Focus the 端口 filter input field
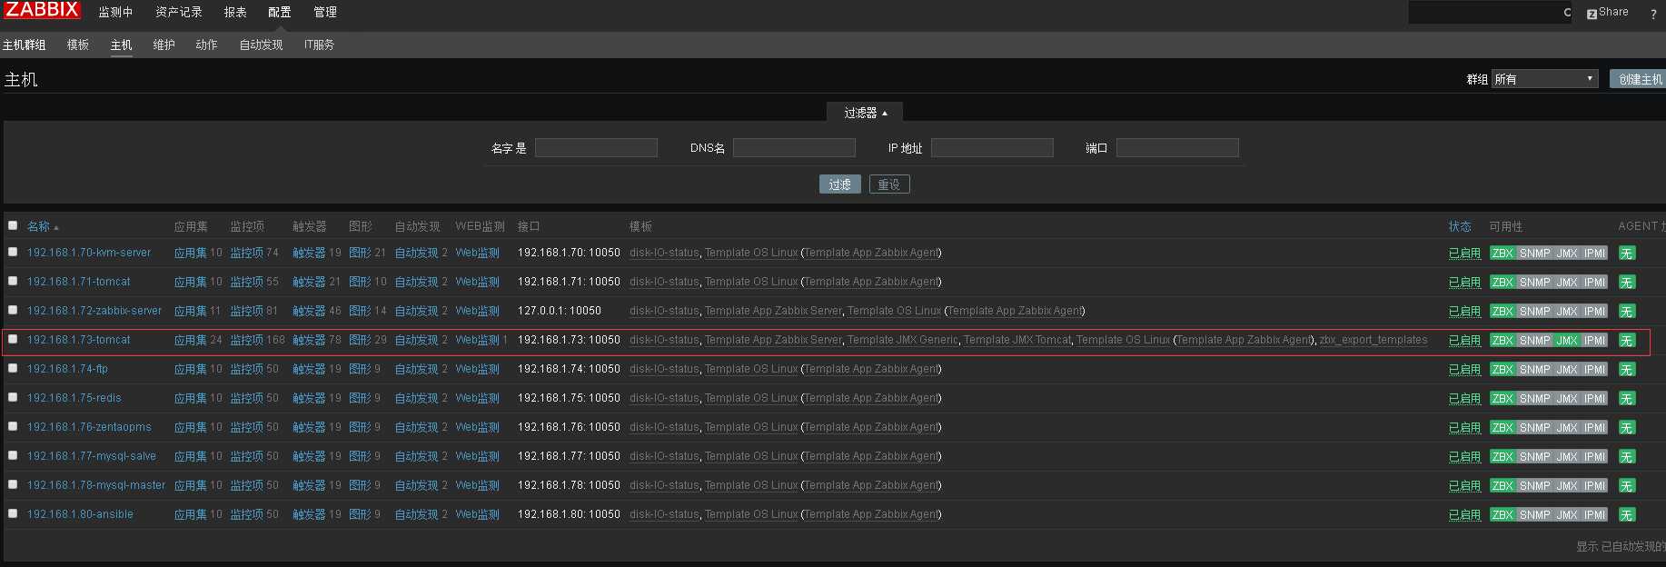Image resolution: width=1666 pixels, height=567 pixels. tap(1177, 148)
